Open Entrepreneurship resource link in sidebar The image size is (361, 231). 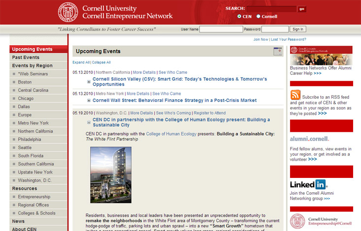38,197
